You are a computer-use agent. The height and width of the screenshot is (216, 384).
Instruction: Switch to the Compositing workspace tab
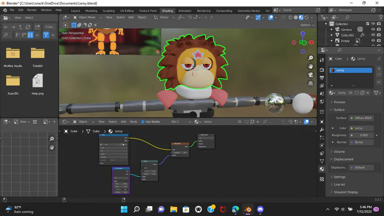[224, 11]
